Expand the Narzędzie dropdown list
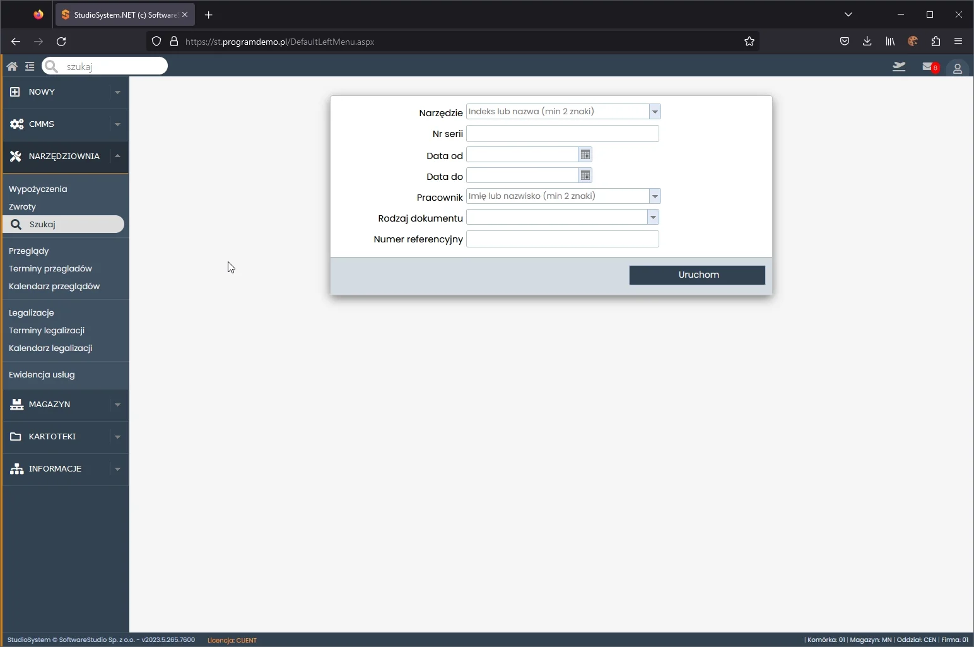 pyautogui.click(x=655, y=112)
